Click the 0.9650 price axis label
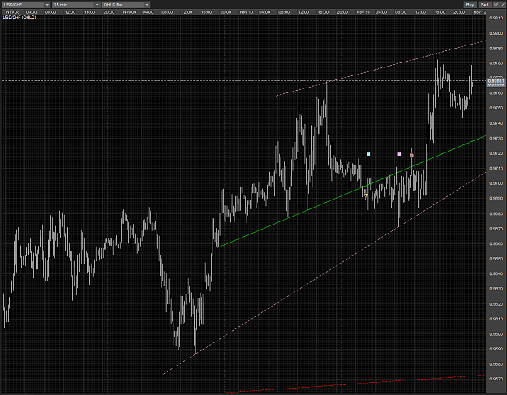This screenshot has width=507, height=395. click(x=496, y=259)
